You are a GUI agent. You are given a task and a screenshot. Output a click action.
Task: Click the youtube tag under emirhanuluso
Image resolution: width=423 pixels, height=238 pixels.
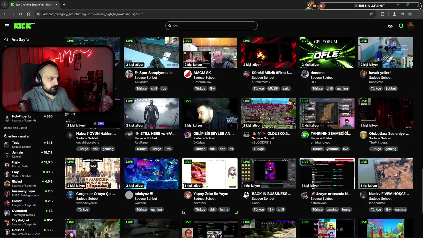332,149
